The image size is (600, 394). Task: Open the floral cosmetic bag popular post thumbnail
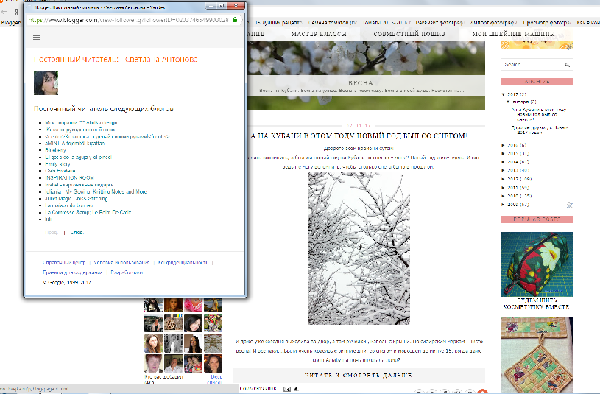point(537,264)
